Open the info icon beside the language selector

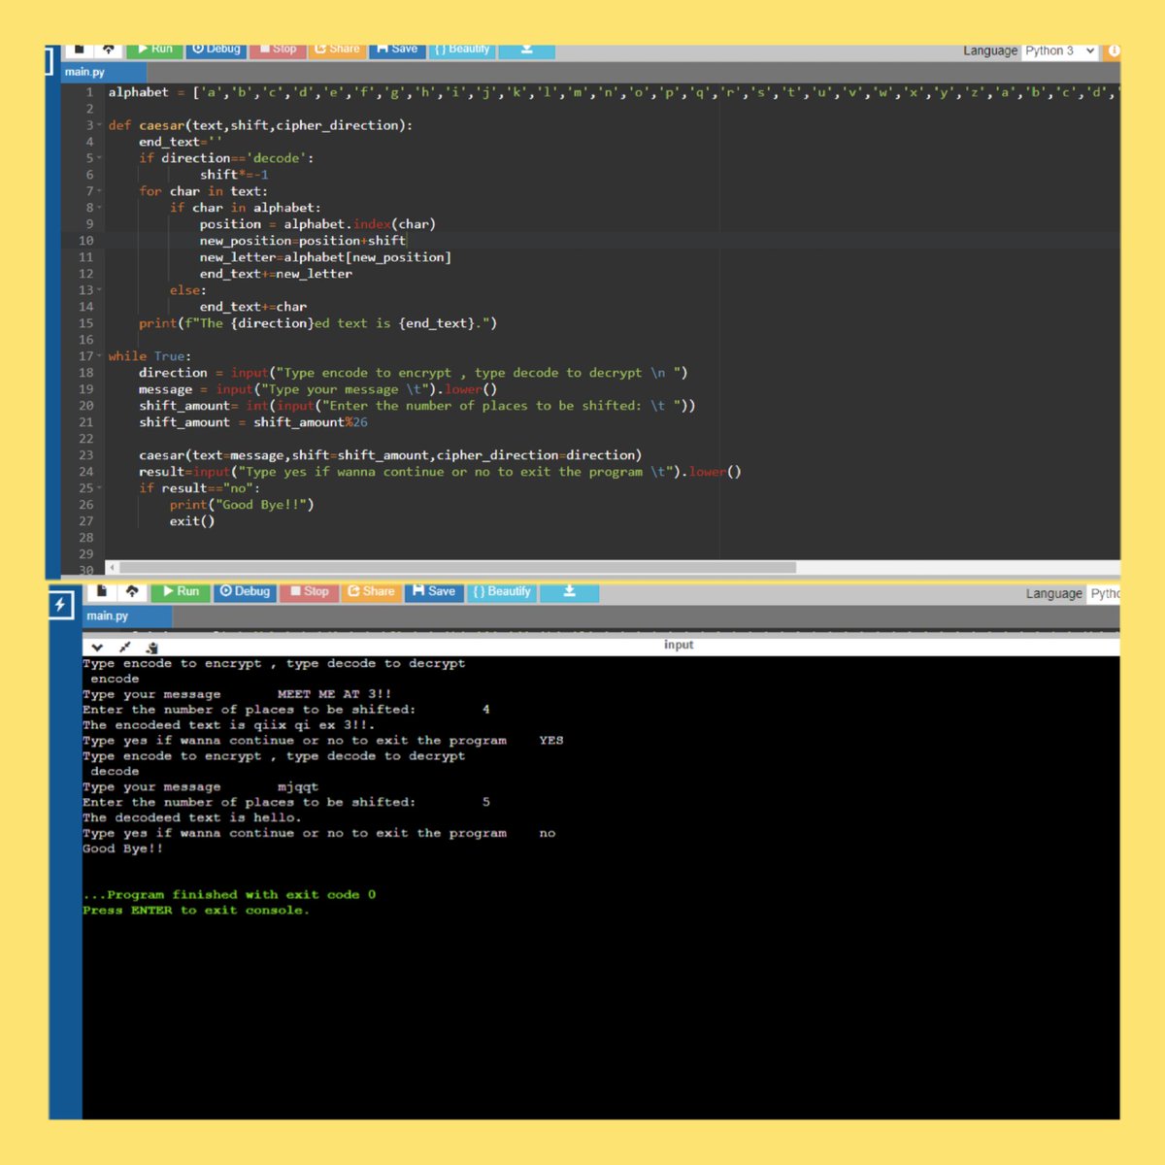pyautogui.click(x=1115, y=50)
